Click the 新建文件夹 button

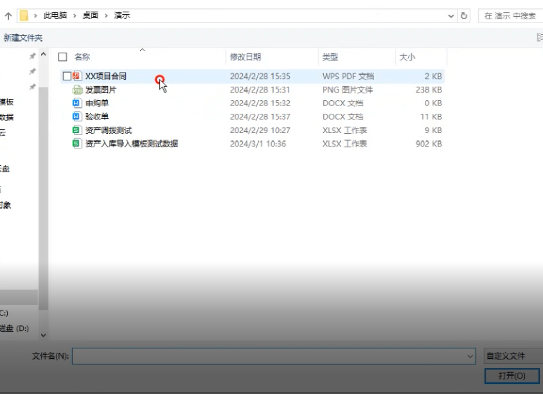pyautogui.click(x=23, y=38)
